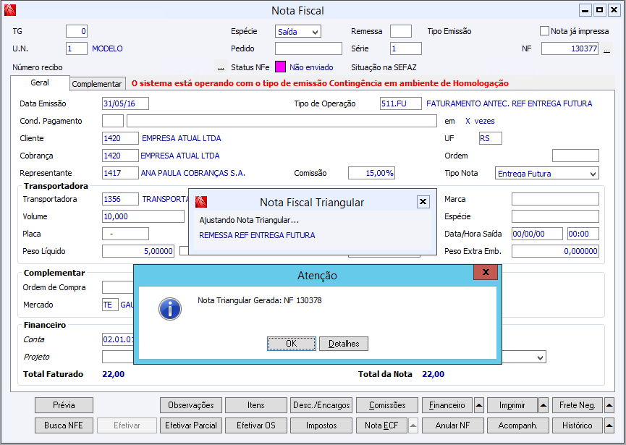Click the blue info icon in Atenção dialog
The width and height of the screenshot is (626, 445).
pyautogui.click(x=169, y=309)
